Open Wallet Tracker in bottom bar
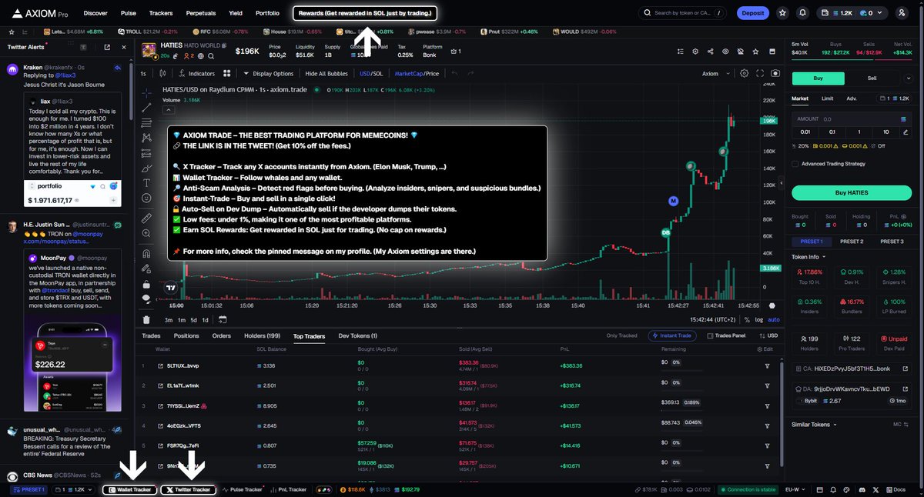Image resolution: width=924 pixels, height=497 pixels. 129,489
